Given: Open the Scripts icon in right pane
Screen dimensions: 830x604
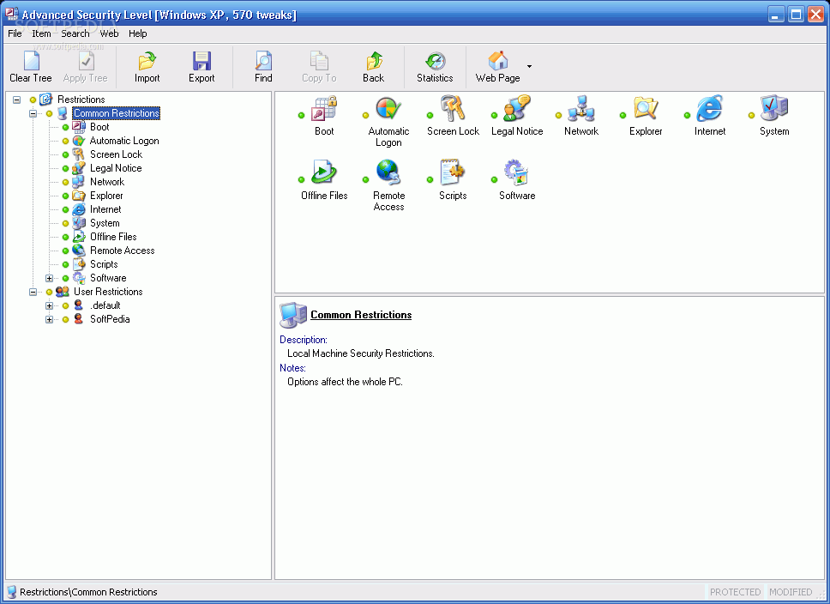Looking at the screenshot, I should click(453, 172).
